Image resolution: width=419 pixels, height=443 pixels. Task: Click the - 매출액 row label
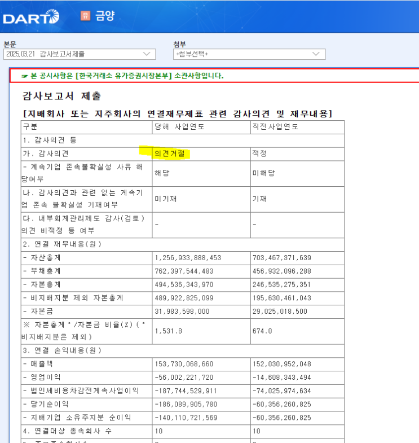[38, 364]
